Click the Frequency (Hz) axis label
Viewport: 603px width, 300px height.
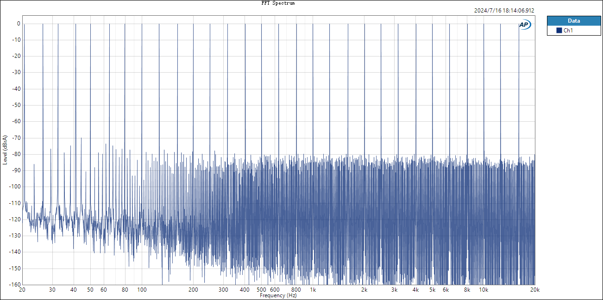tap(278, 295)
